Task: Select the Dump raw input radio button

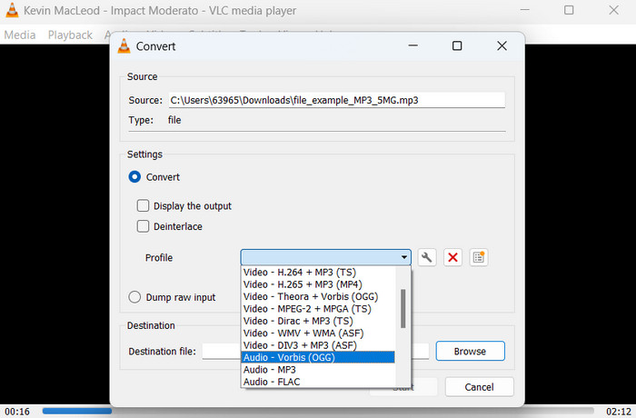Action: (134, 297)
